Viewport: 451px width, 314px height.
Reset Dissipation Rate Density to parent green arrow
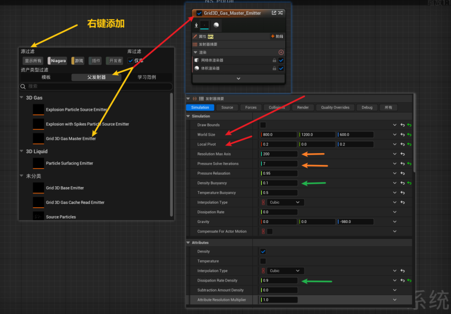(x=409, y=281)
